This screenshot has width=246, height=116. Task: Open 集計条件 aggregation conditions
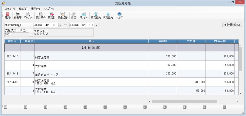[41, 15]
